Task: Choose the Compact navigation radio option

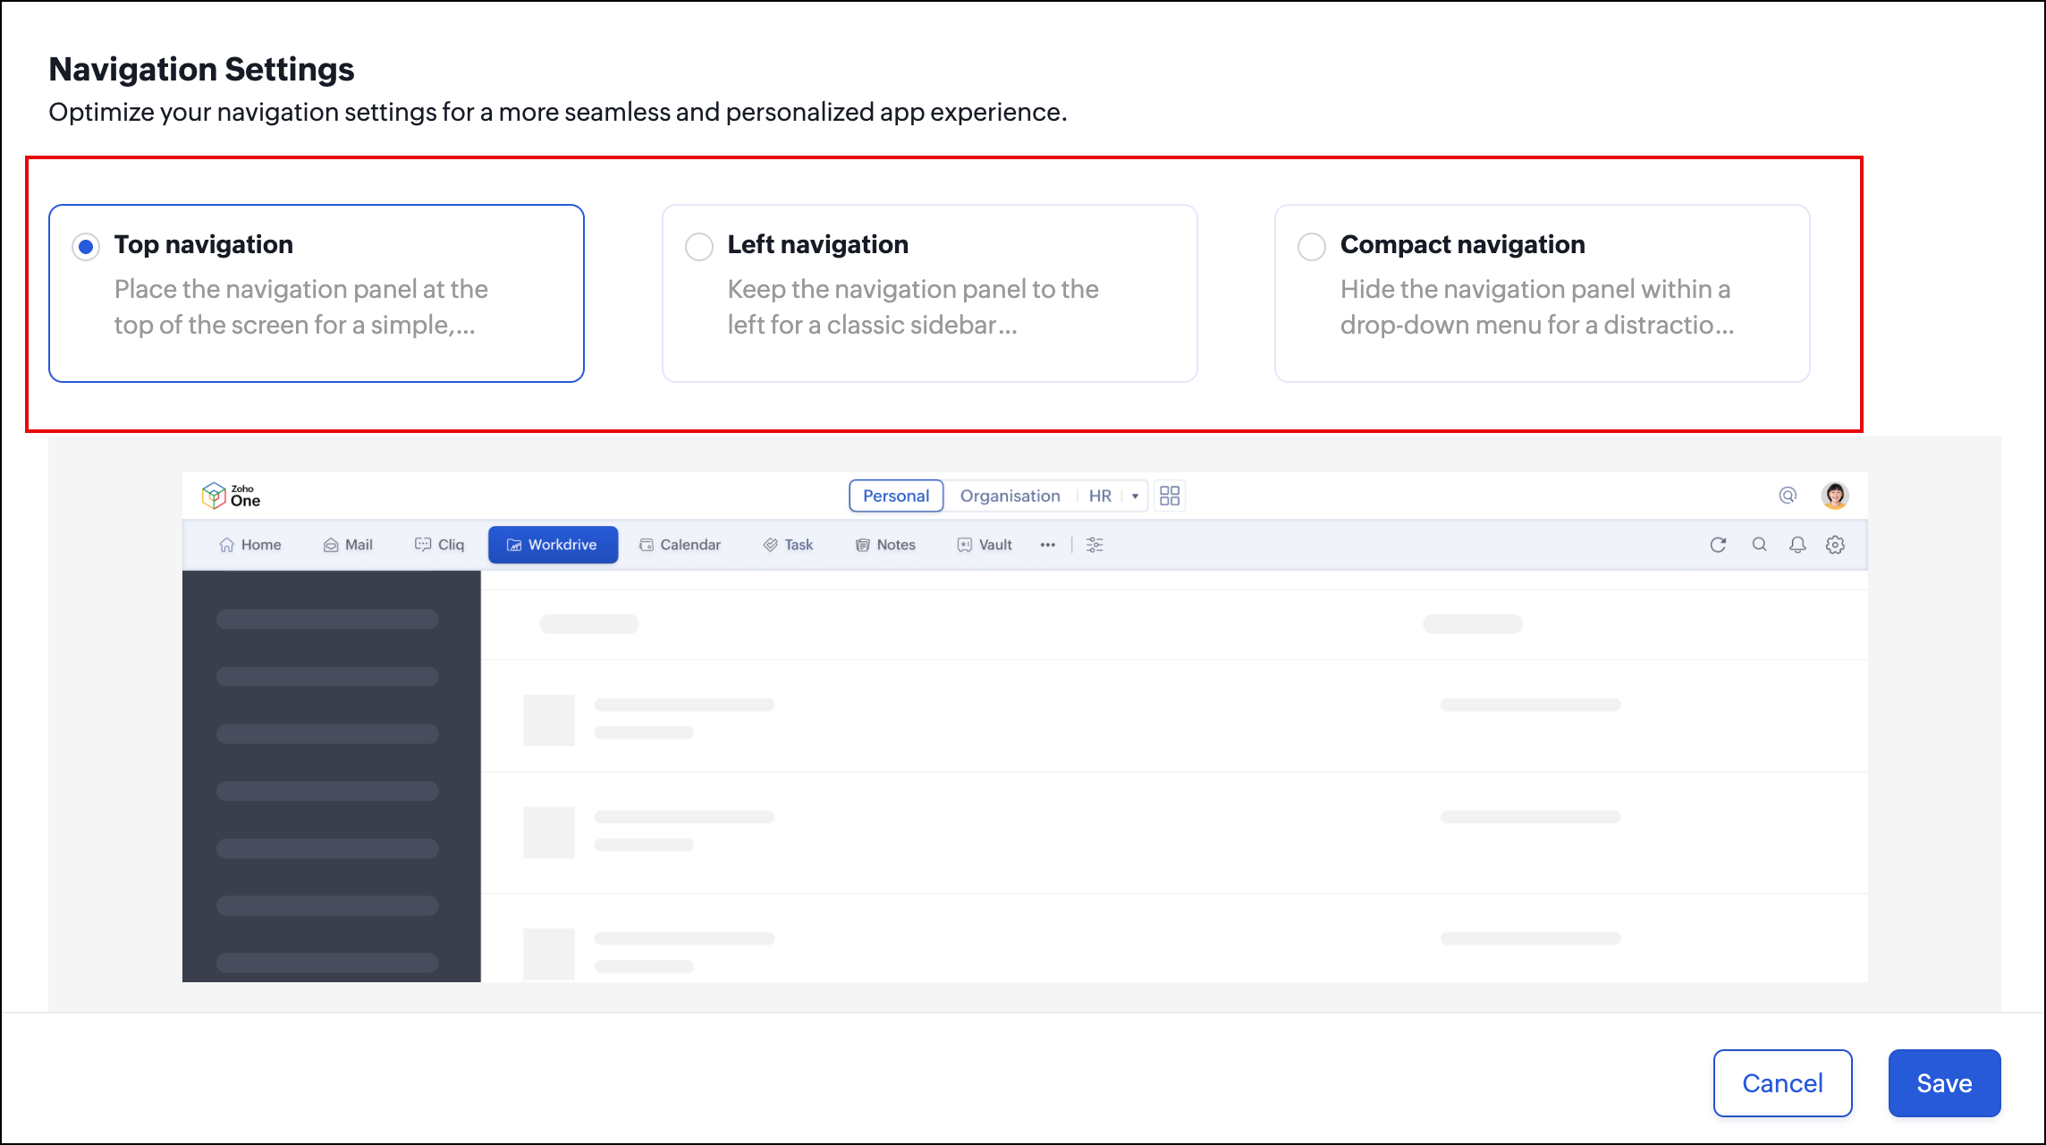Action: click(x=1311, y=247)
